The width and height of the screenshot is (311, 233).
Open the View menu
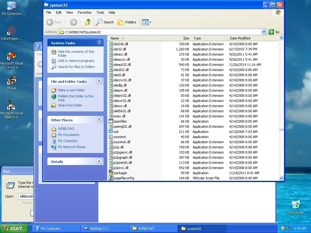point(70,12)
